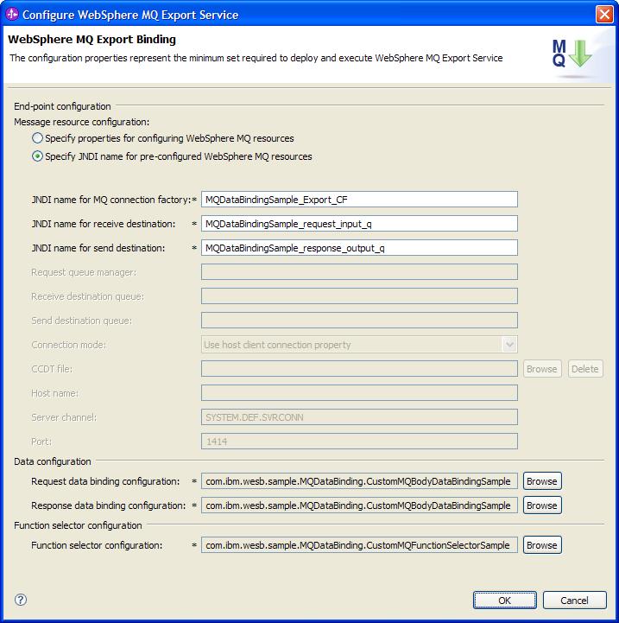Browse for Function selector configuration
This screenshot has width=619, height=623.
(542, 545)
